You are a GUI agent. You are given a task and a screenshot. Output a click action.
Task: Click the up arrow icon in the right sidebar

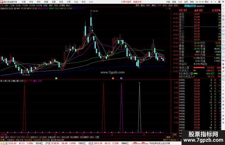[x=223, y=9]
